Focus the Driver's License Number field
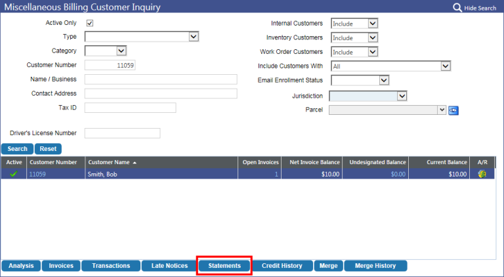Screen dimensions: 504x277 122,133
